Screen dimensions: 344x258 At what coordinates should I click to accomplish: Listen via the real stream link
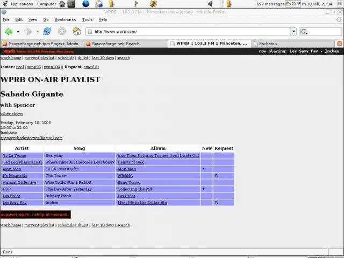coord(20,67)
